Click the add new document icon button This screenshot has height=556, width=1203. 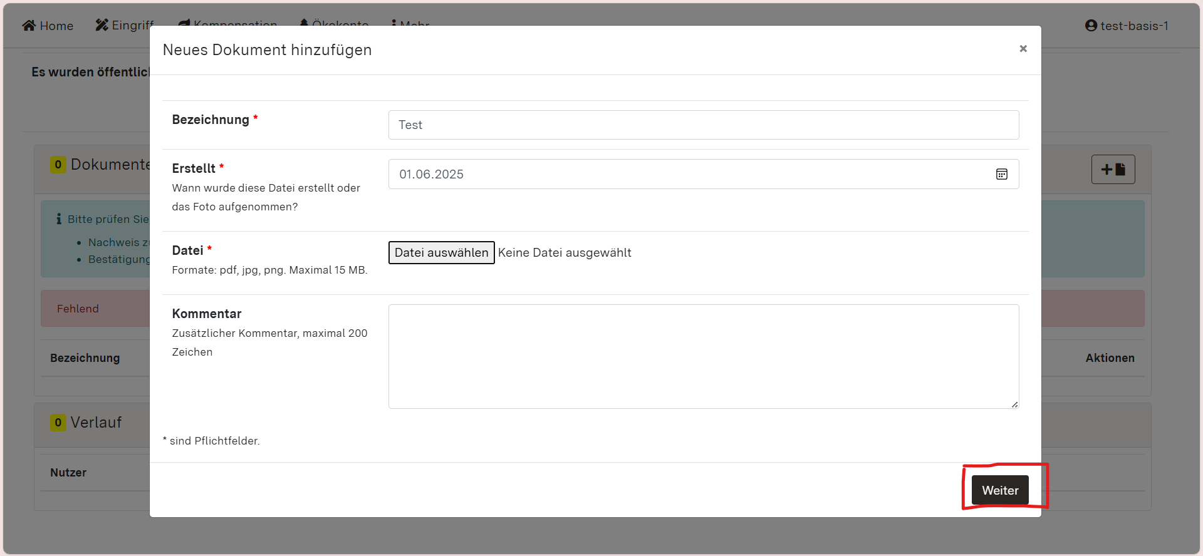[1113, 170]
